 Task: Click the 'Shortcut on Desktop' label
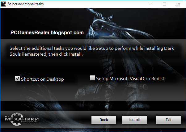tap(42, 79)
